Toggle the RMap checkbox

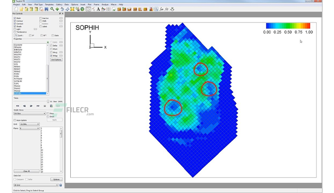coord(51,56)
